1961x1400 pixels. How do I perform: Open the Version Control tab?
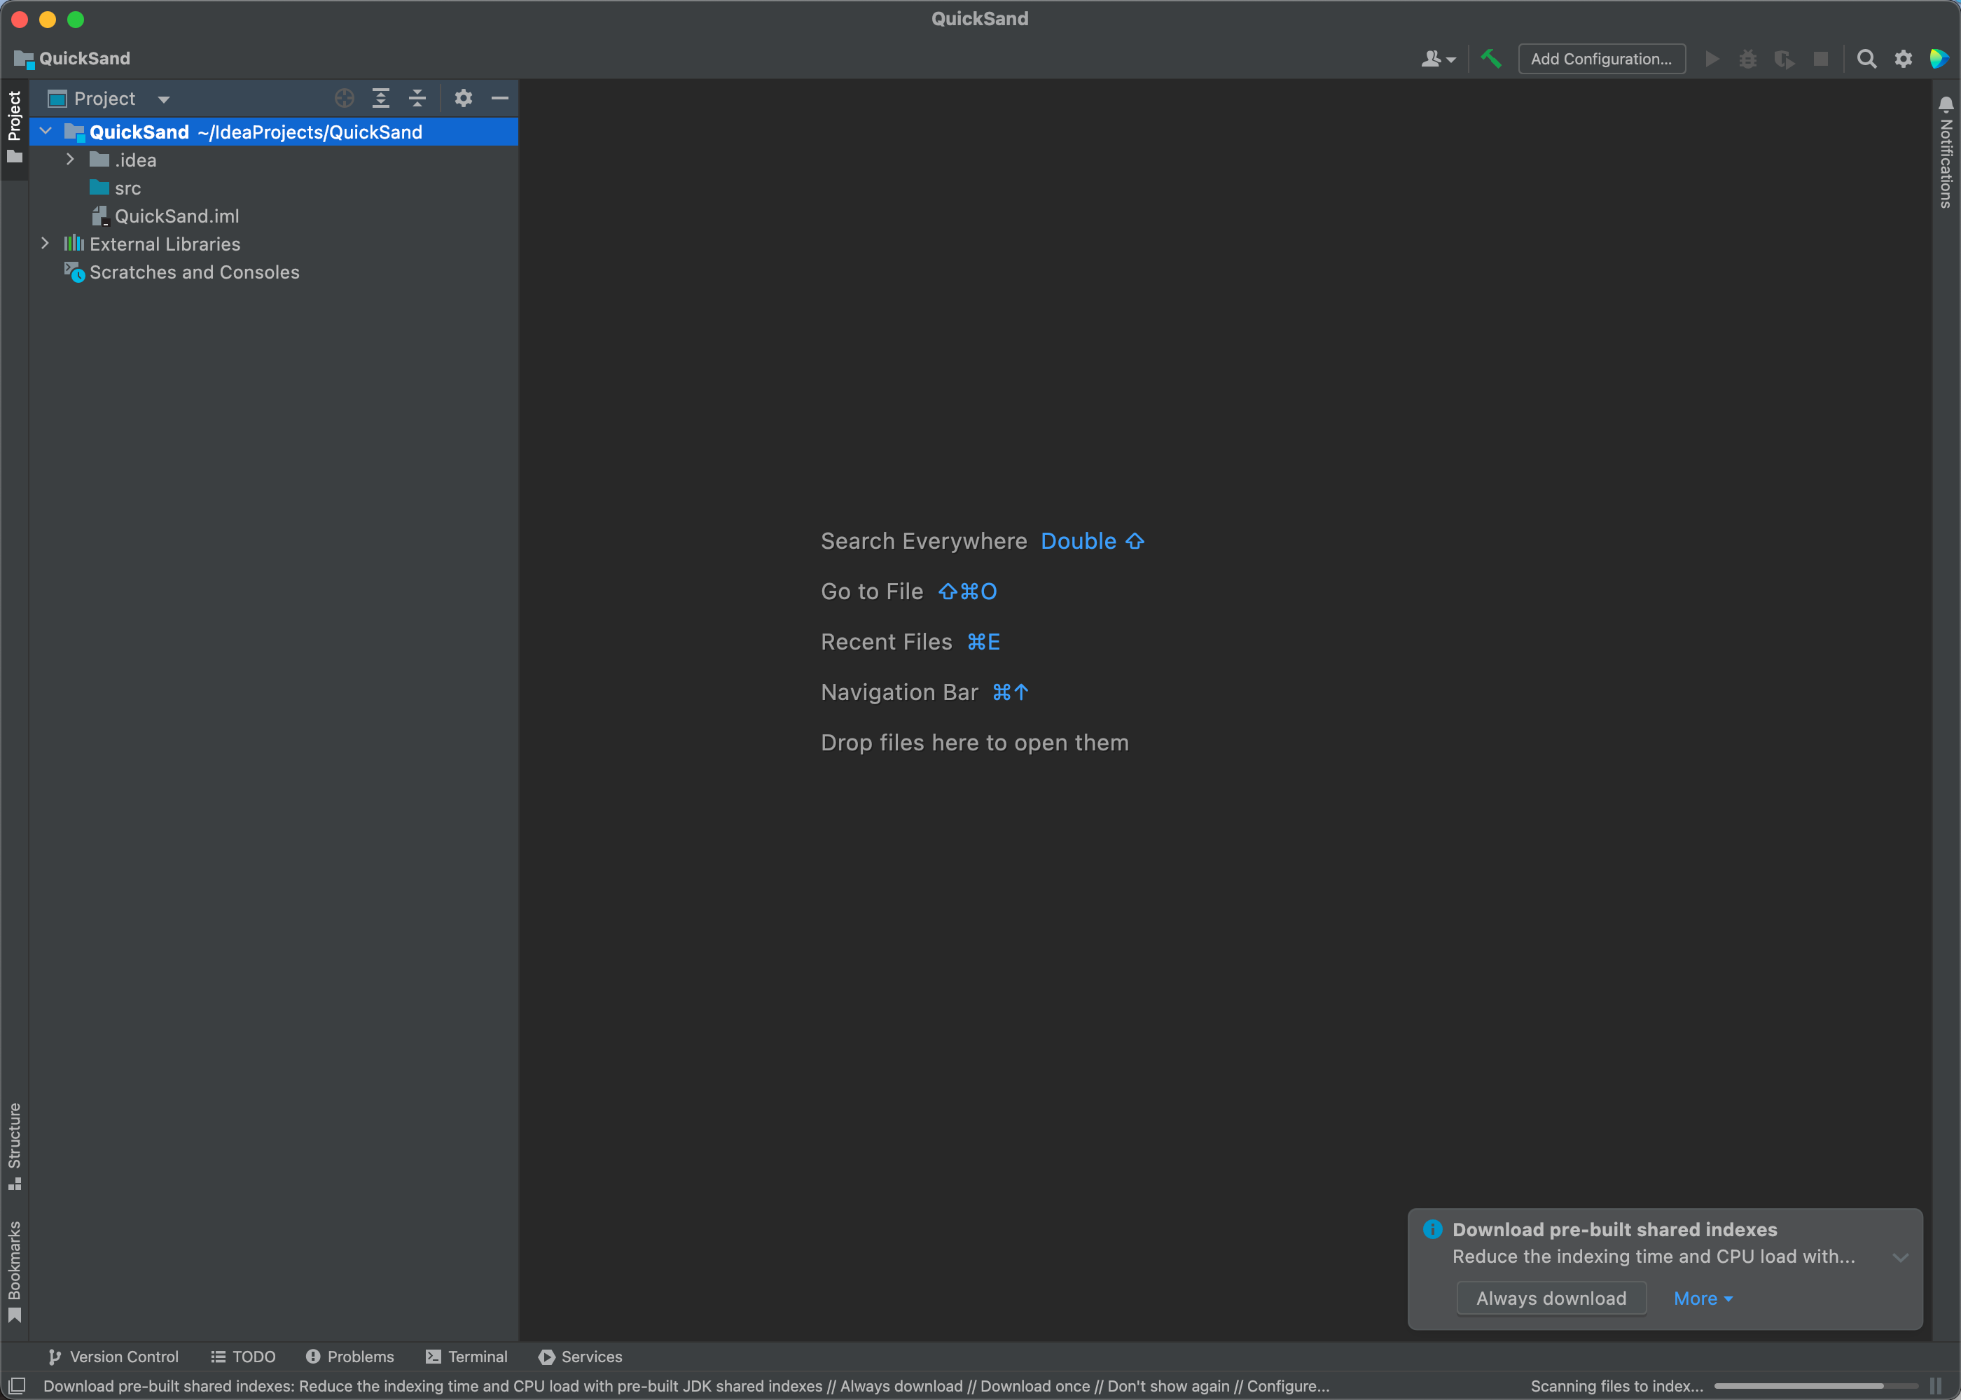(113, 1357)
